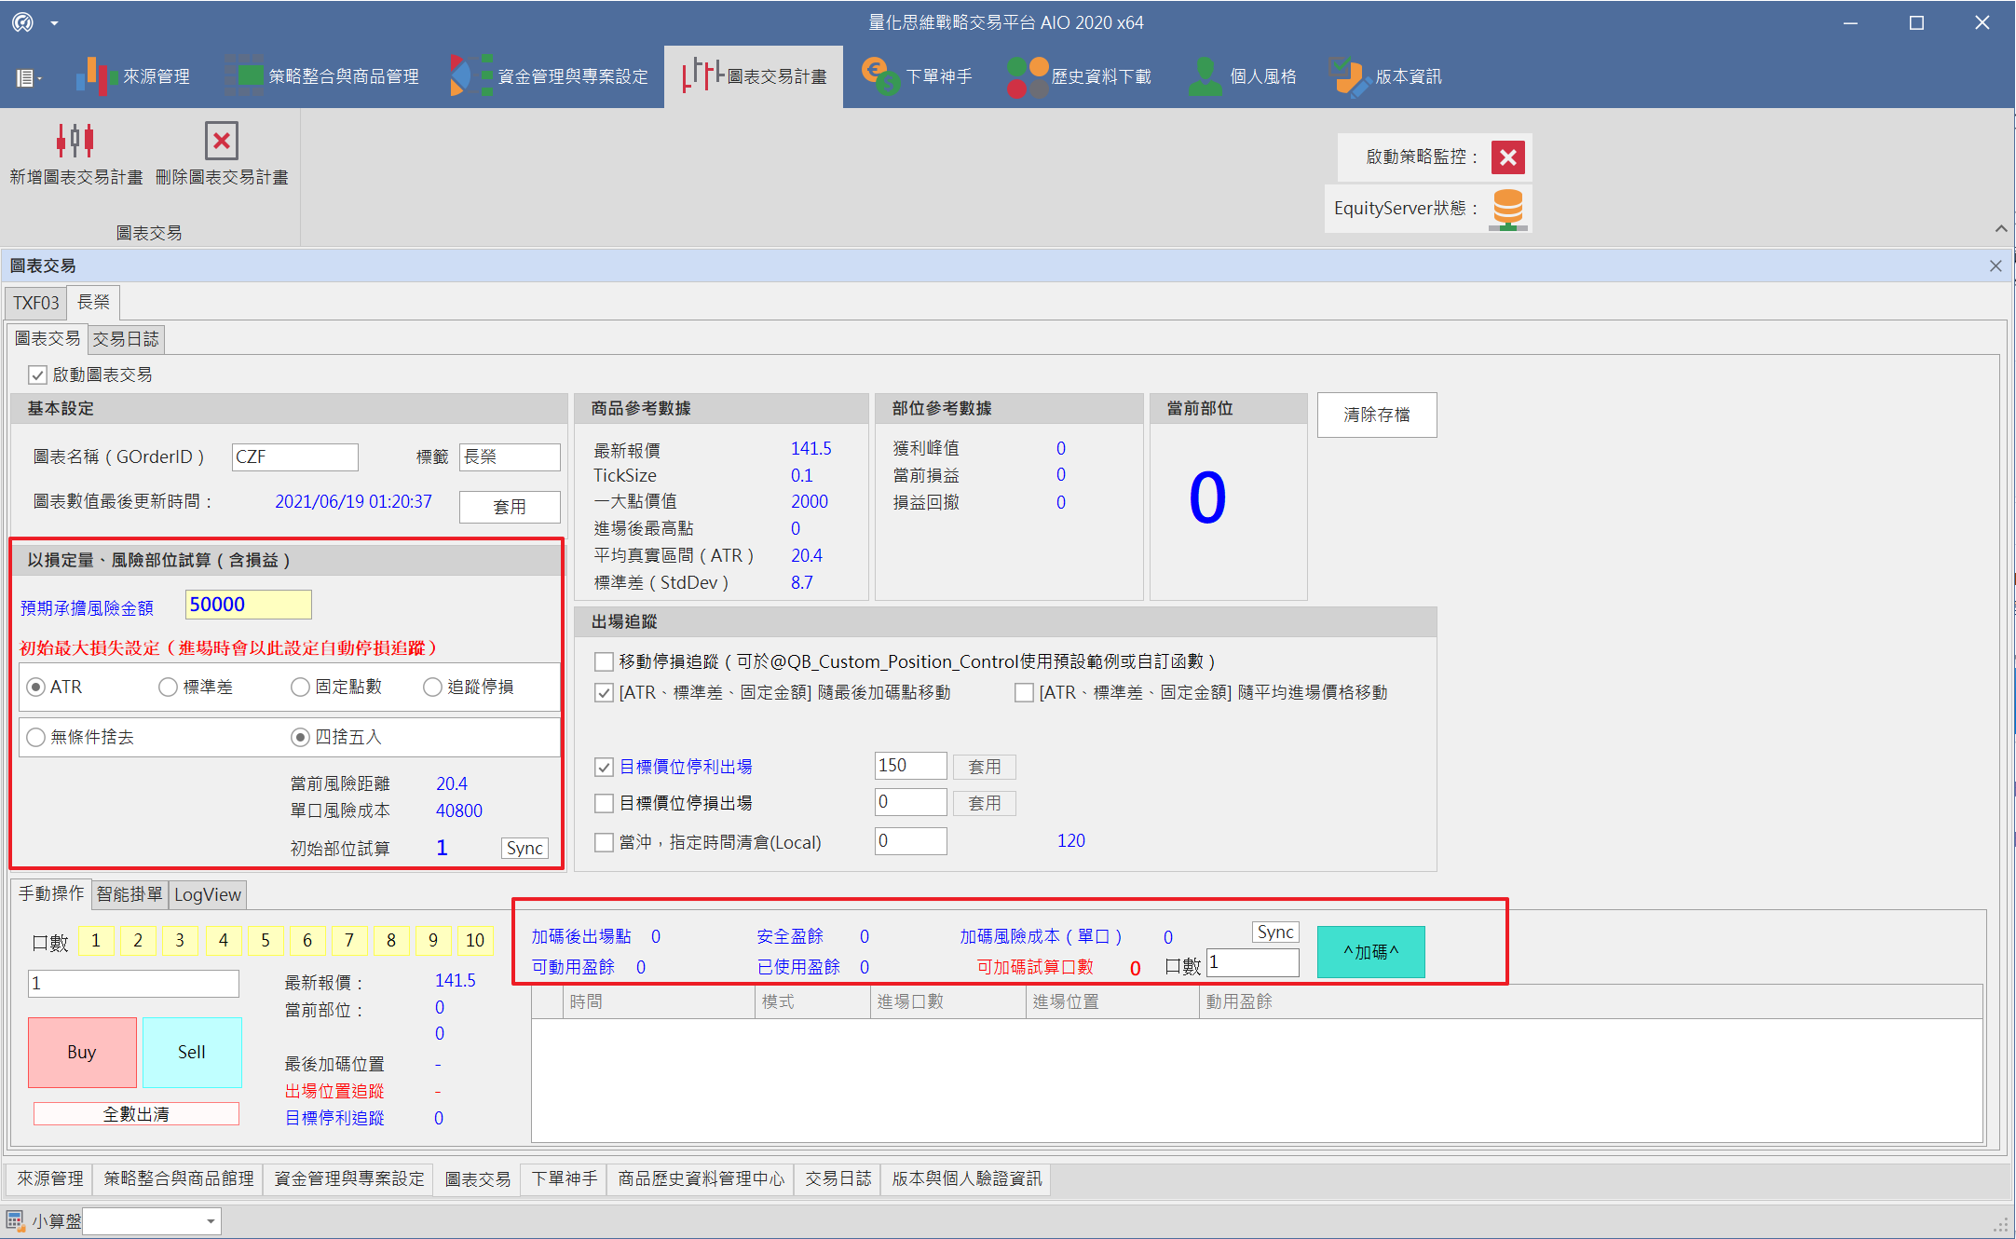Click the 清除存檔 button
This screenshot has height=1239, width=2016.
(x=1376, y=415)
